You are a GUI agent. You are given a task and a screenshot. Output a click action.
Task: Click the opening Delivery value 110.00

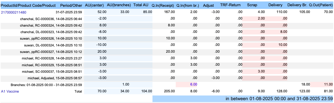[282, 12]
